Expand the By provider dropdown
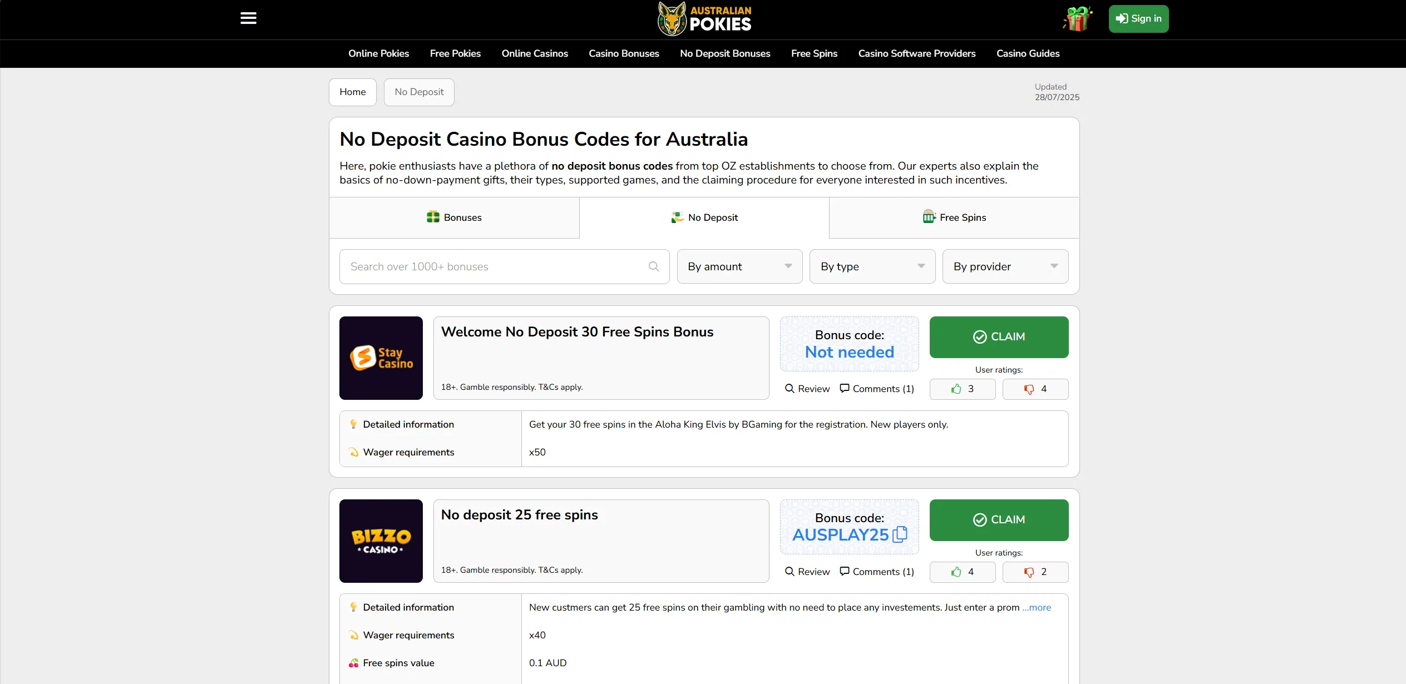 (x=1005, y=267)
